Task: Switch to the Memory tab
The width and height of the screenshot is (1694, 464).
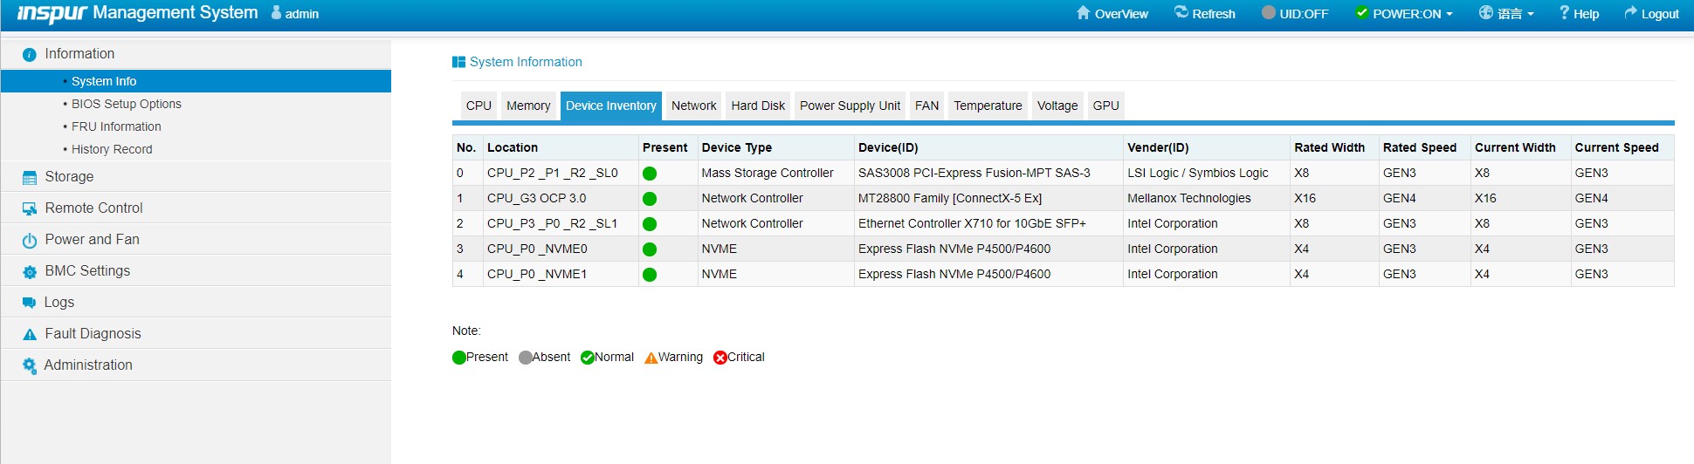Action: tap(528, 106)
